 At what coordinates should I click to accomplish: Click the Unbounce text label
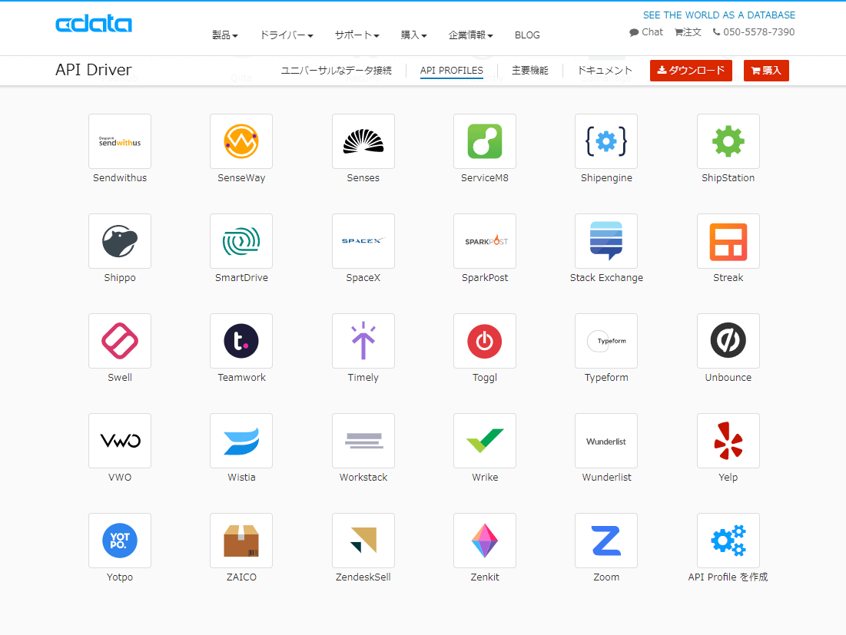click(x=728, y=377)
